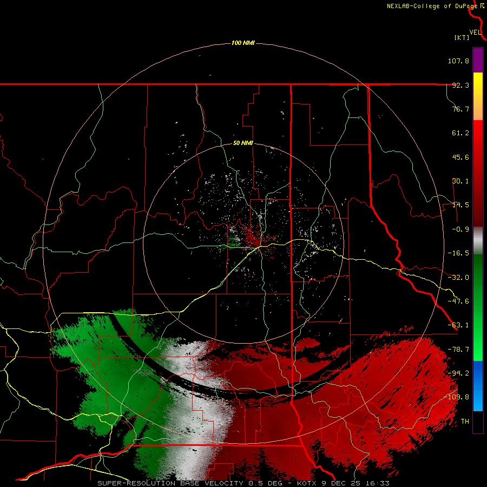Select the 45.6 legend value

click(x=460, y=157)
